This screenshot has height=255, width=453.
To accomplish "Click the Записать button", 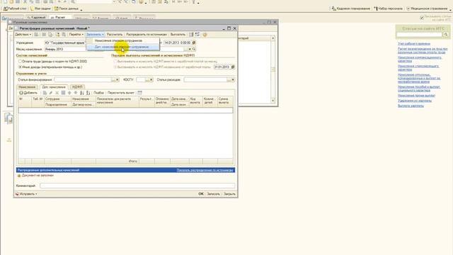I will (x=213, y=194).
